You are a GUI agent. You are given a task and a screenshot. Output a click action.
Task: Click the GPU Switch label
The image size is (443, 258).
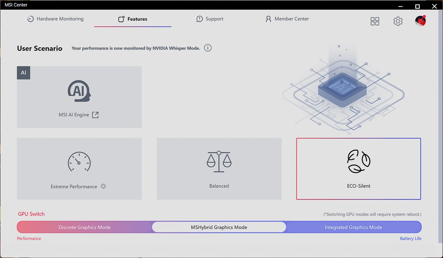(31, 214)
